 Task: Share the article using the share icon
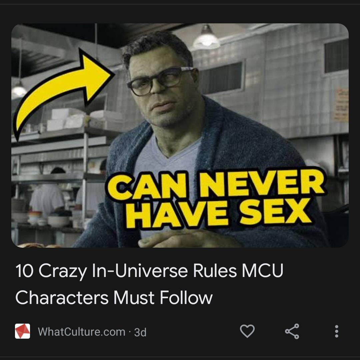click(292, 331)
